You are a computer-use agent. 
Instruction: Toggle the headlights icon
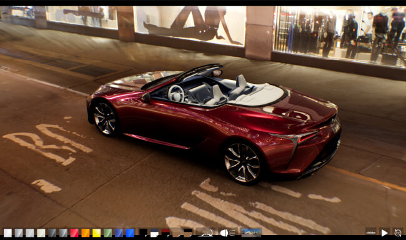pyautogui.click(x=227, y=232)
